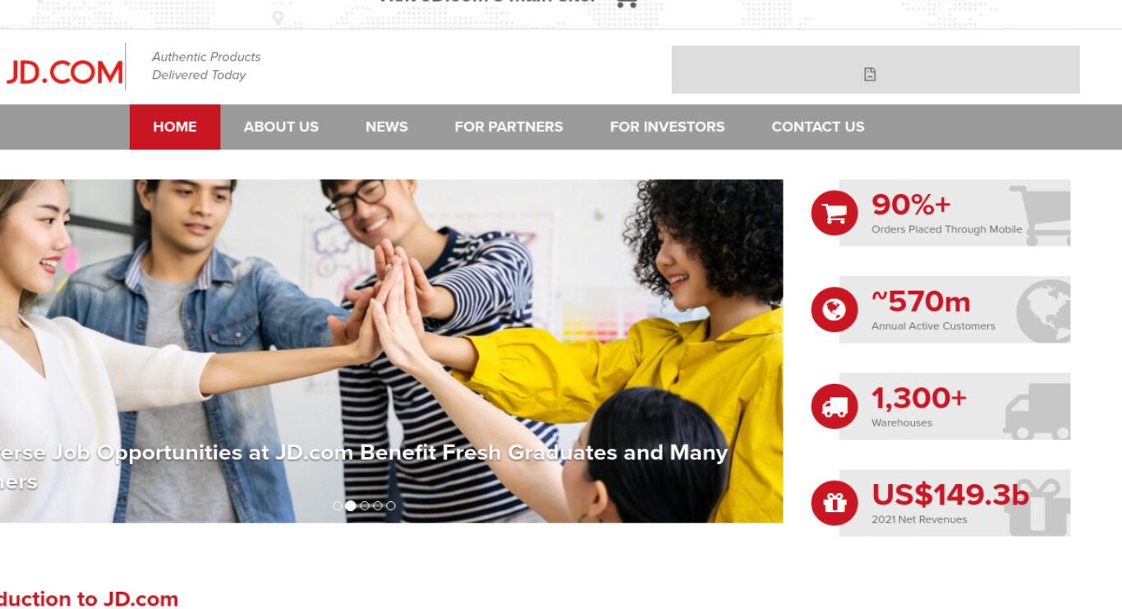The height and width of the screenshot is (609, 1122).
Task: Select the fifth carousel slide dot
Action: pyautogui.click(x=390, y=505)
